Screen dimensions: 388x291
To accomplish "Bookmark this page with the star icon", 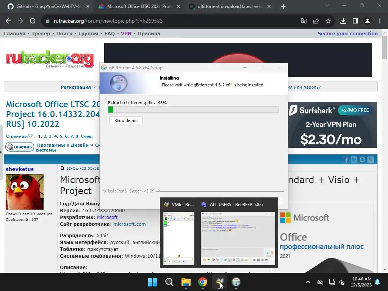I will pyautogui.click(x=328, y=21).
